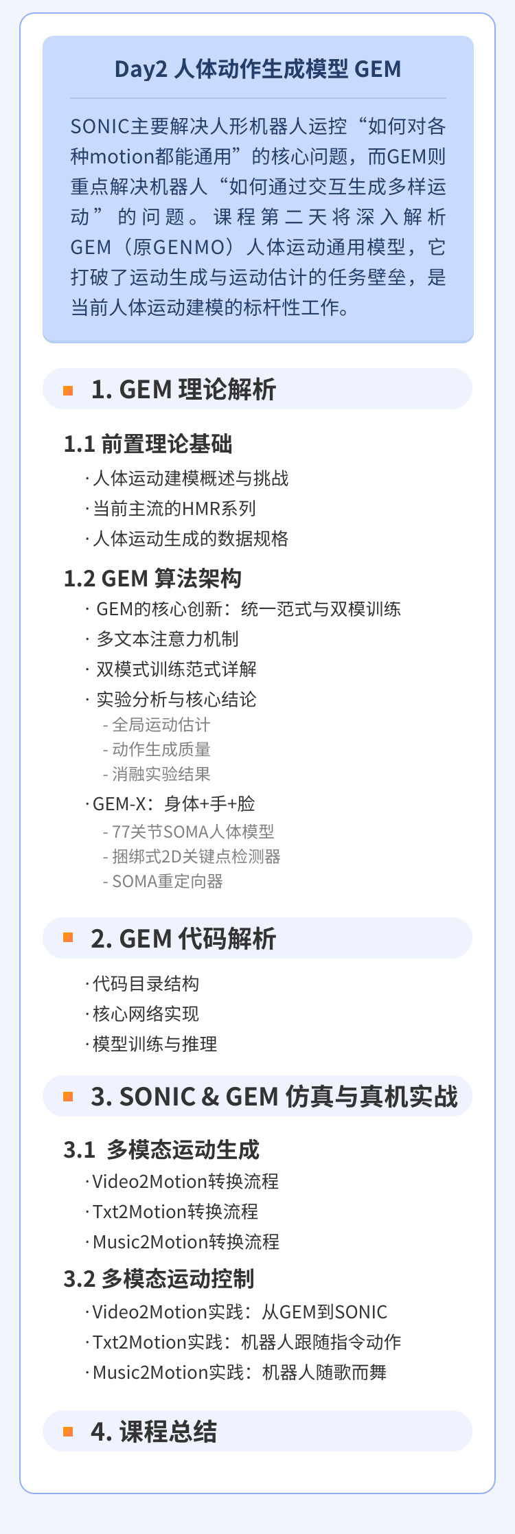
Task: Open the 1.1 前置理论基础 subsection heading
Action: point(148,444)
